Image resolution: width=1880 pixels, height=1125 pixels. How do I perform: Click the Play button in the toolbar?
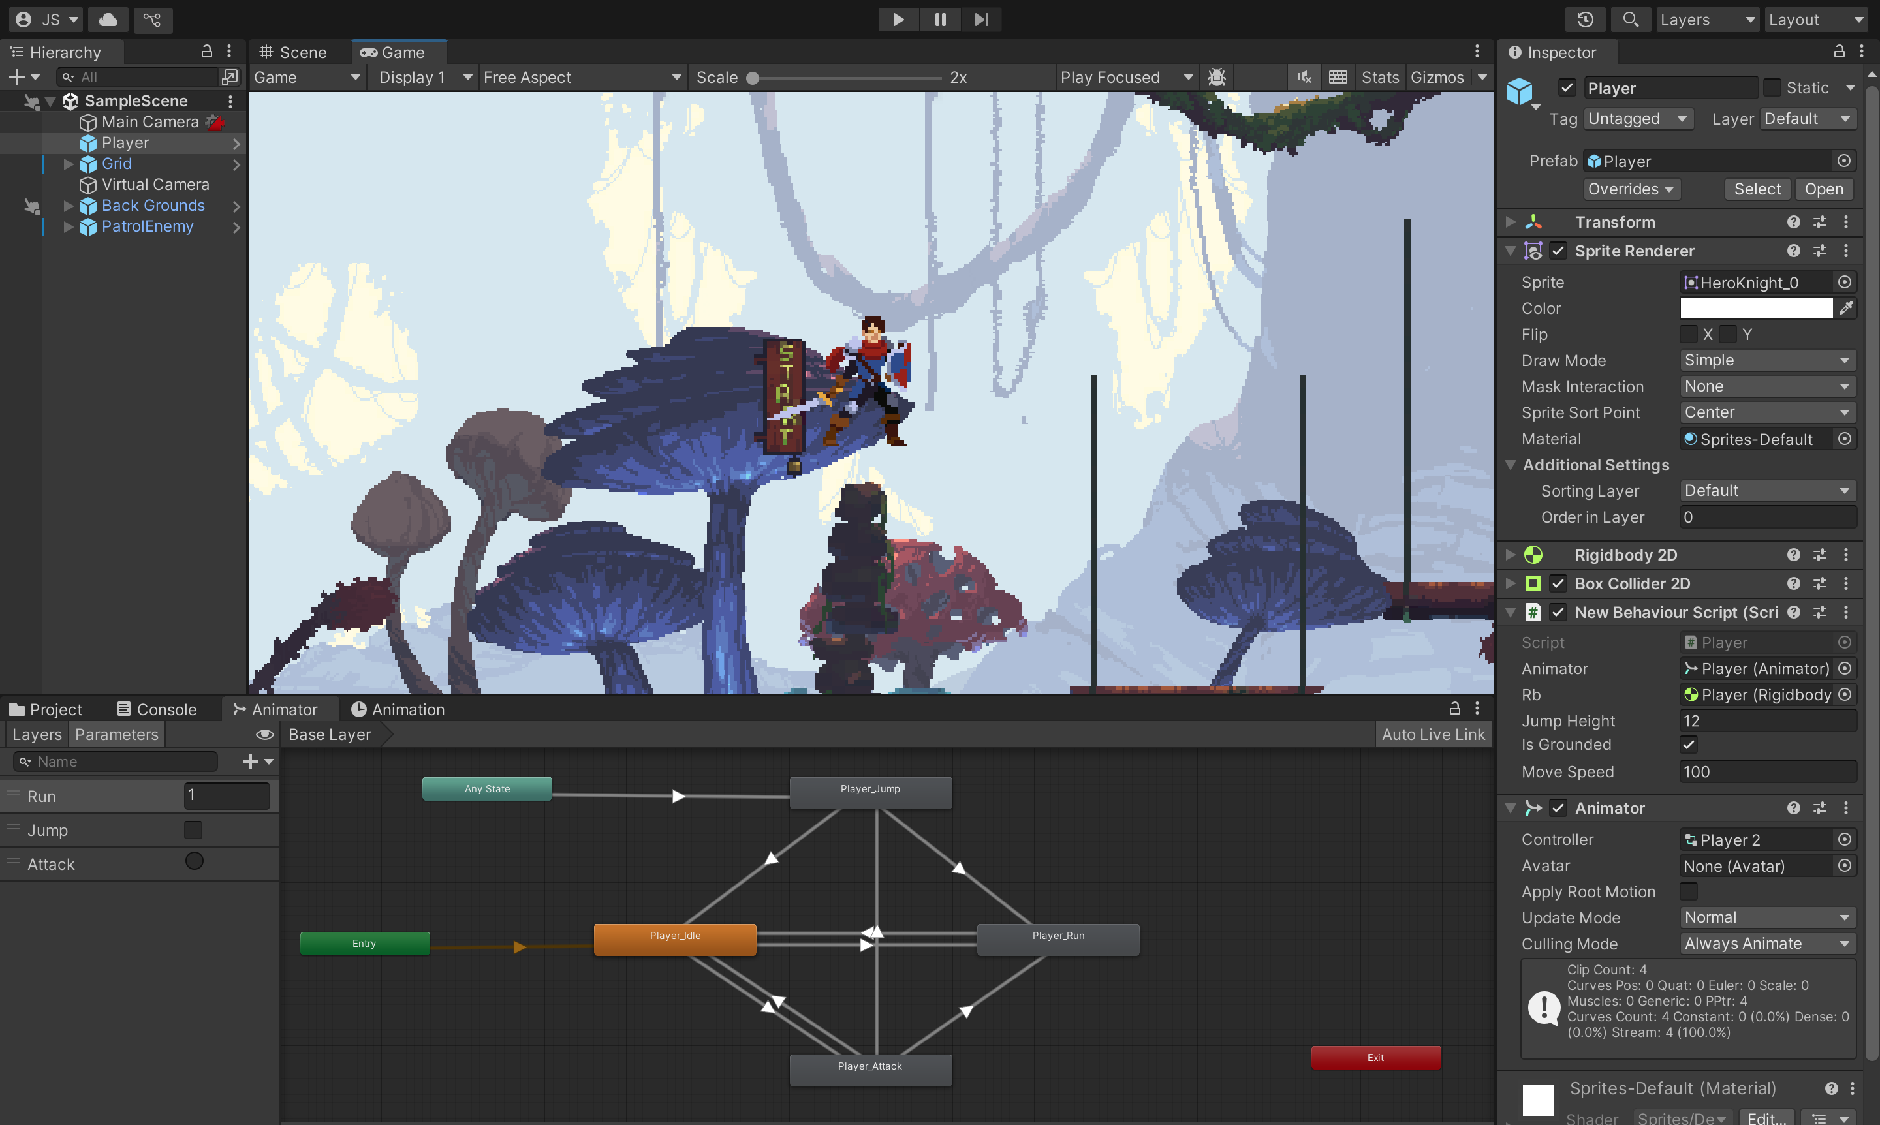click(x=898, y=20)
